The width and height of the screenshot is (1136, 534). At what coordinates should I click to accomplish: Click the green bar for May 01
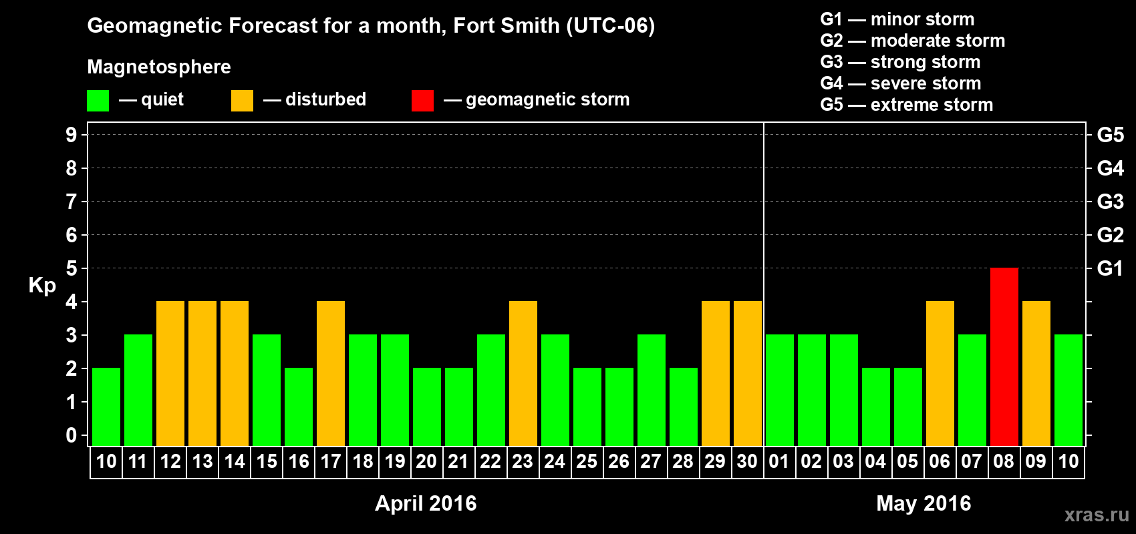pos(780,390)
